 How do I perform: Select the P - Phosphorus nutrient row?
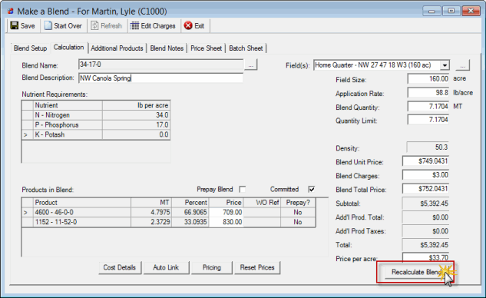coord(96,125)
